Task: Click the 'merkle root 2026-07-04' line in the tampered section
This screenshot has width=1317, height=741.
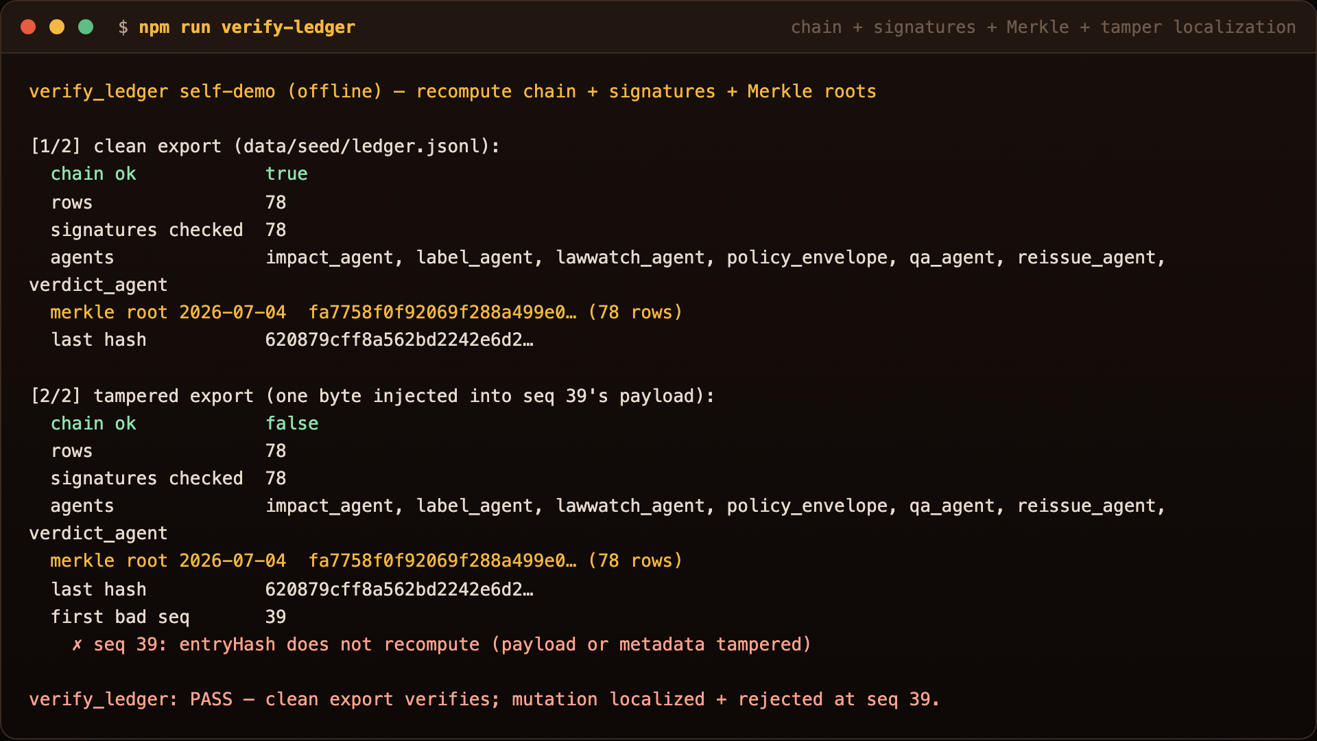Action: [x=366, y=561]
